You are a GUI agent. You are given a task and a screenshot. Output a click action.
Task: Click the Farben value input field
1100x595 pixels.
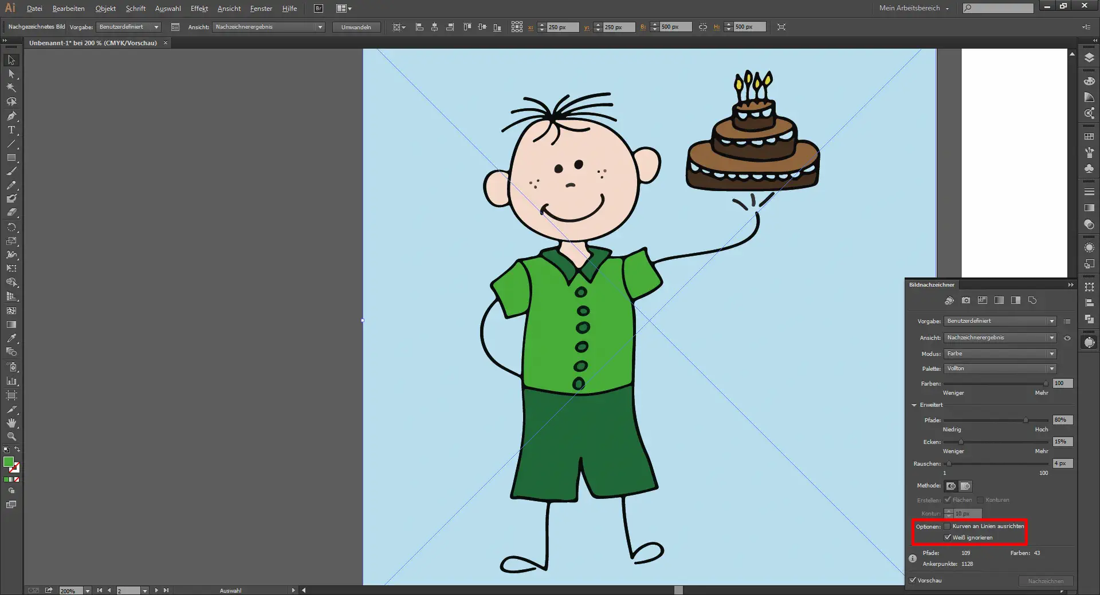click(1062, 383)
